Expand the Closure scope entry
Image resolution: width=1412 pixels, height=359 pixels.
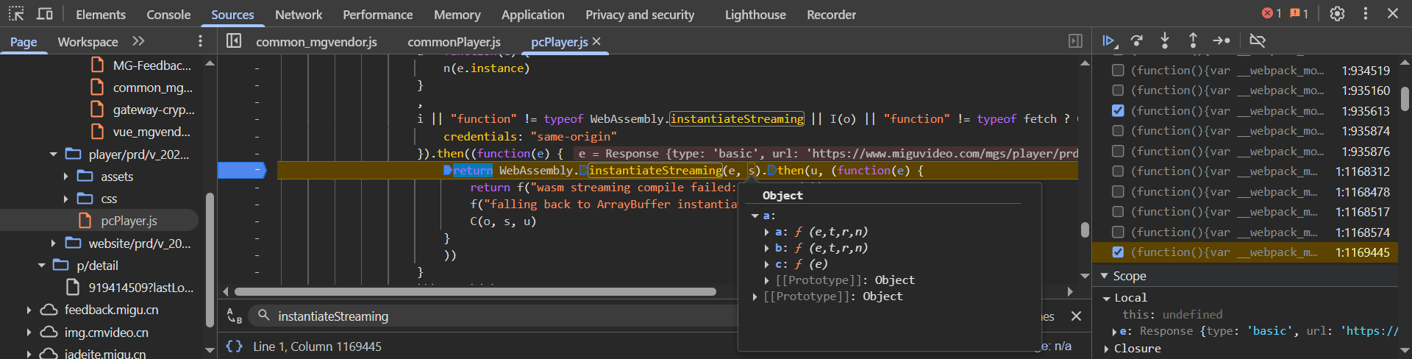(1107, 349)
